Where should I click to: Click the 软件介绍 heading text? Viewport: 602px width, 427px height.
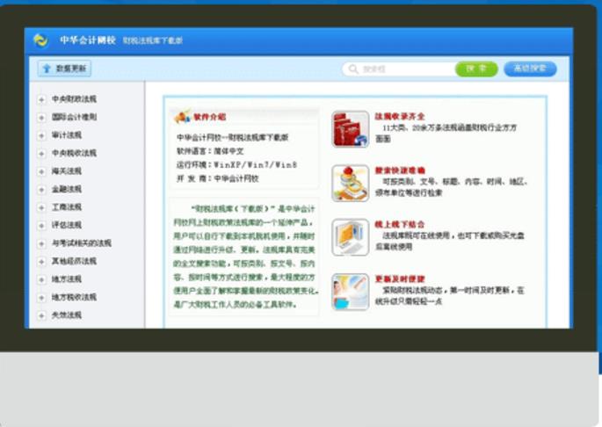[210, 117]
